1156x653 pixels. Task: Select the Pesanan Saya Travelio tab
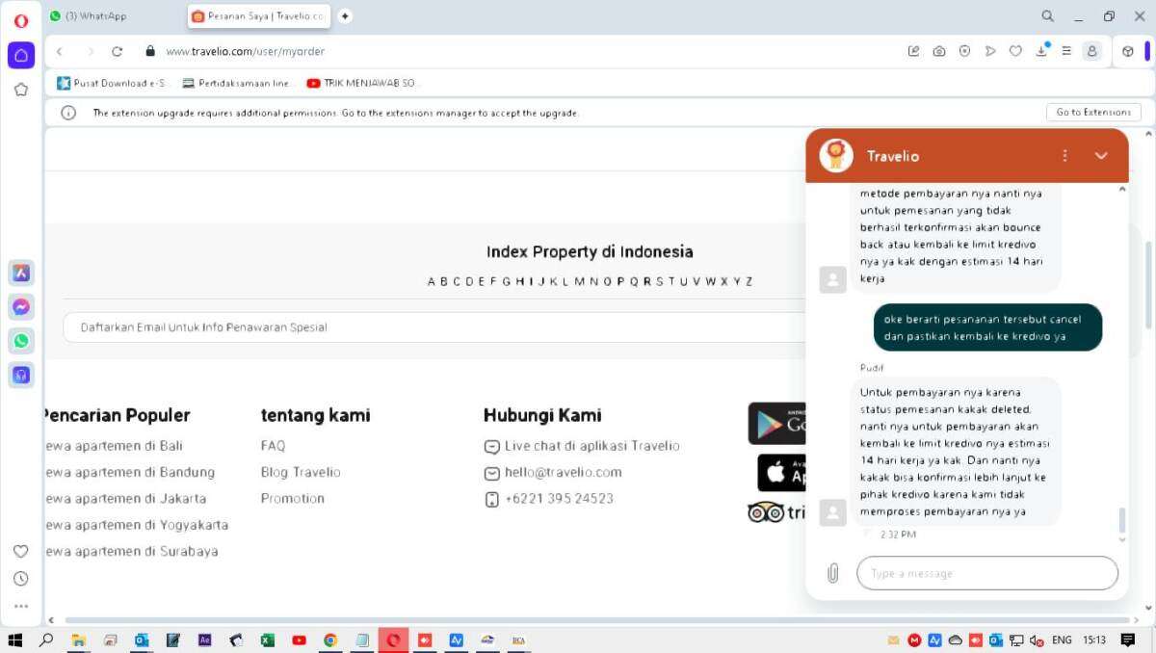point(259,16)
